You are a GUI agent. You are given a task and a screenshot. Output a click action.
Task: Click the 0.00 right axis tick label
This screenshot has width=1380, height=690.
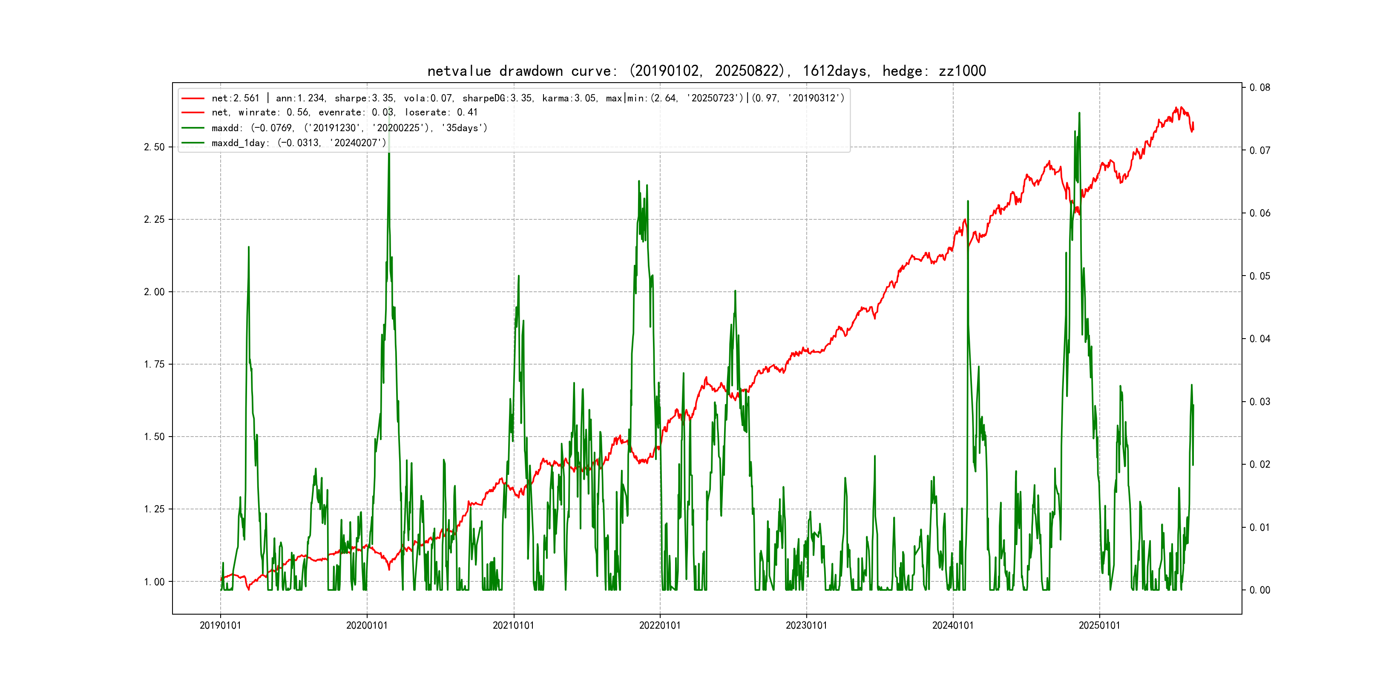pos(1259,590)
